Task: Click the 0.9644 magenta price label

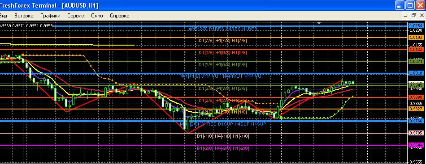Action: pyautogui.click(x=416, y=145)
